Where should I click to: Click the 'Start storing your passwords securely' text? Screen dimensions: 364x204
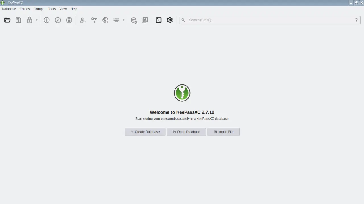182,119
